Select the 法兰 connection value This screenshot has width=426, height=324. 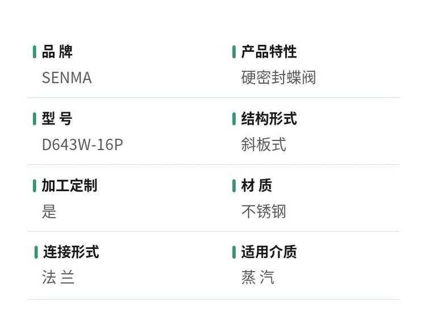pyautogui.click(x=59, y=277)
